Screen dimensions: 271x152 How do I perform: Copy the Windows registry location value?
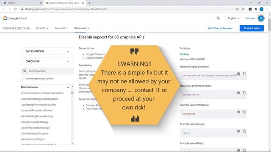click(244, 74)
